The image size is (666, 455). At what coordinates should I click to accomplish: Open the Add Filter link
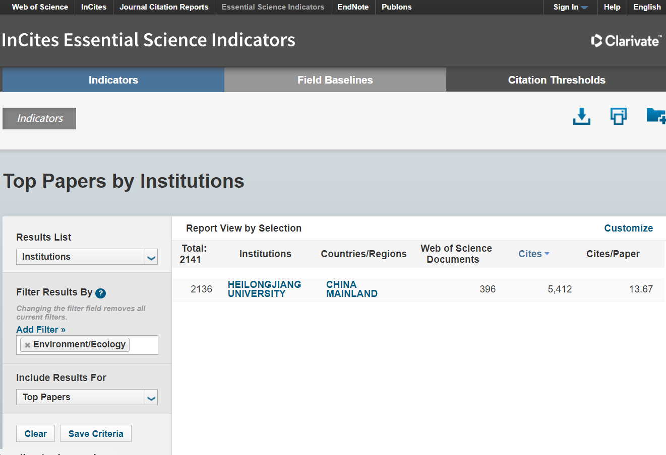coord(41,330)
